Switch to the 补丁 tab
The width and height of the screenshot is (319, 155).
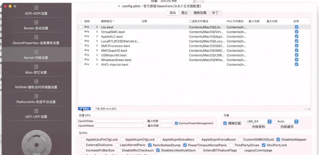click(215, 13)
